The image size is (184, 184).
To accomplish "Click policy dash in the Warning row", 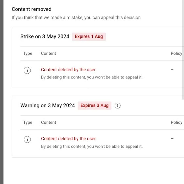I will (172, 139).
